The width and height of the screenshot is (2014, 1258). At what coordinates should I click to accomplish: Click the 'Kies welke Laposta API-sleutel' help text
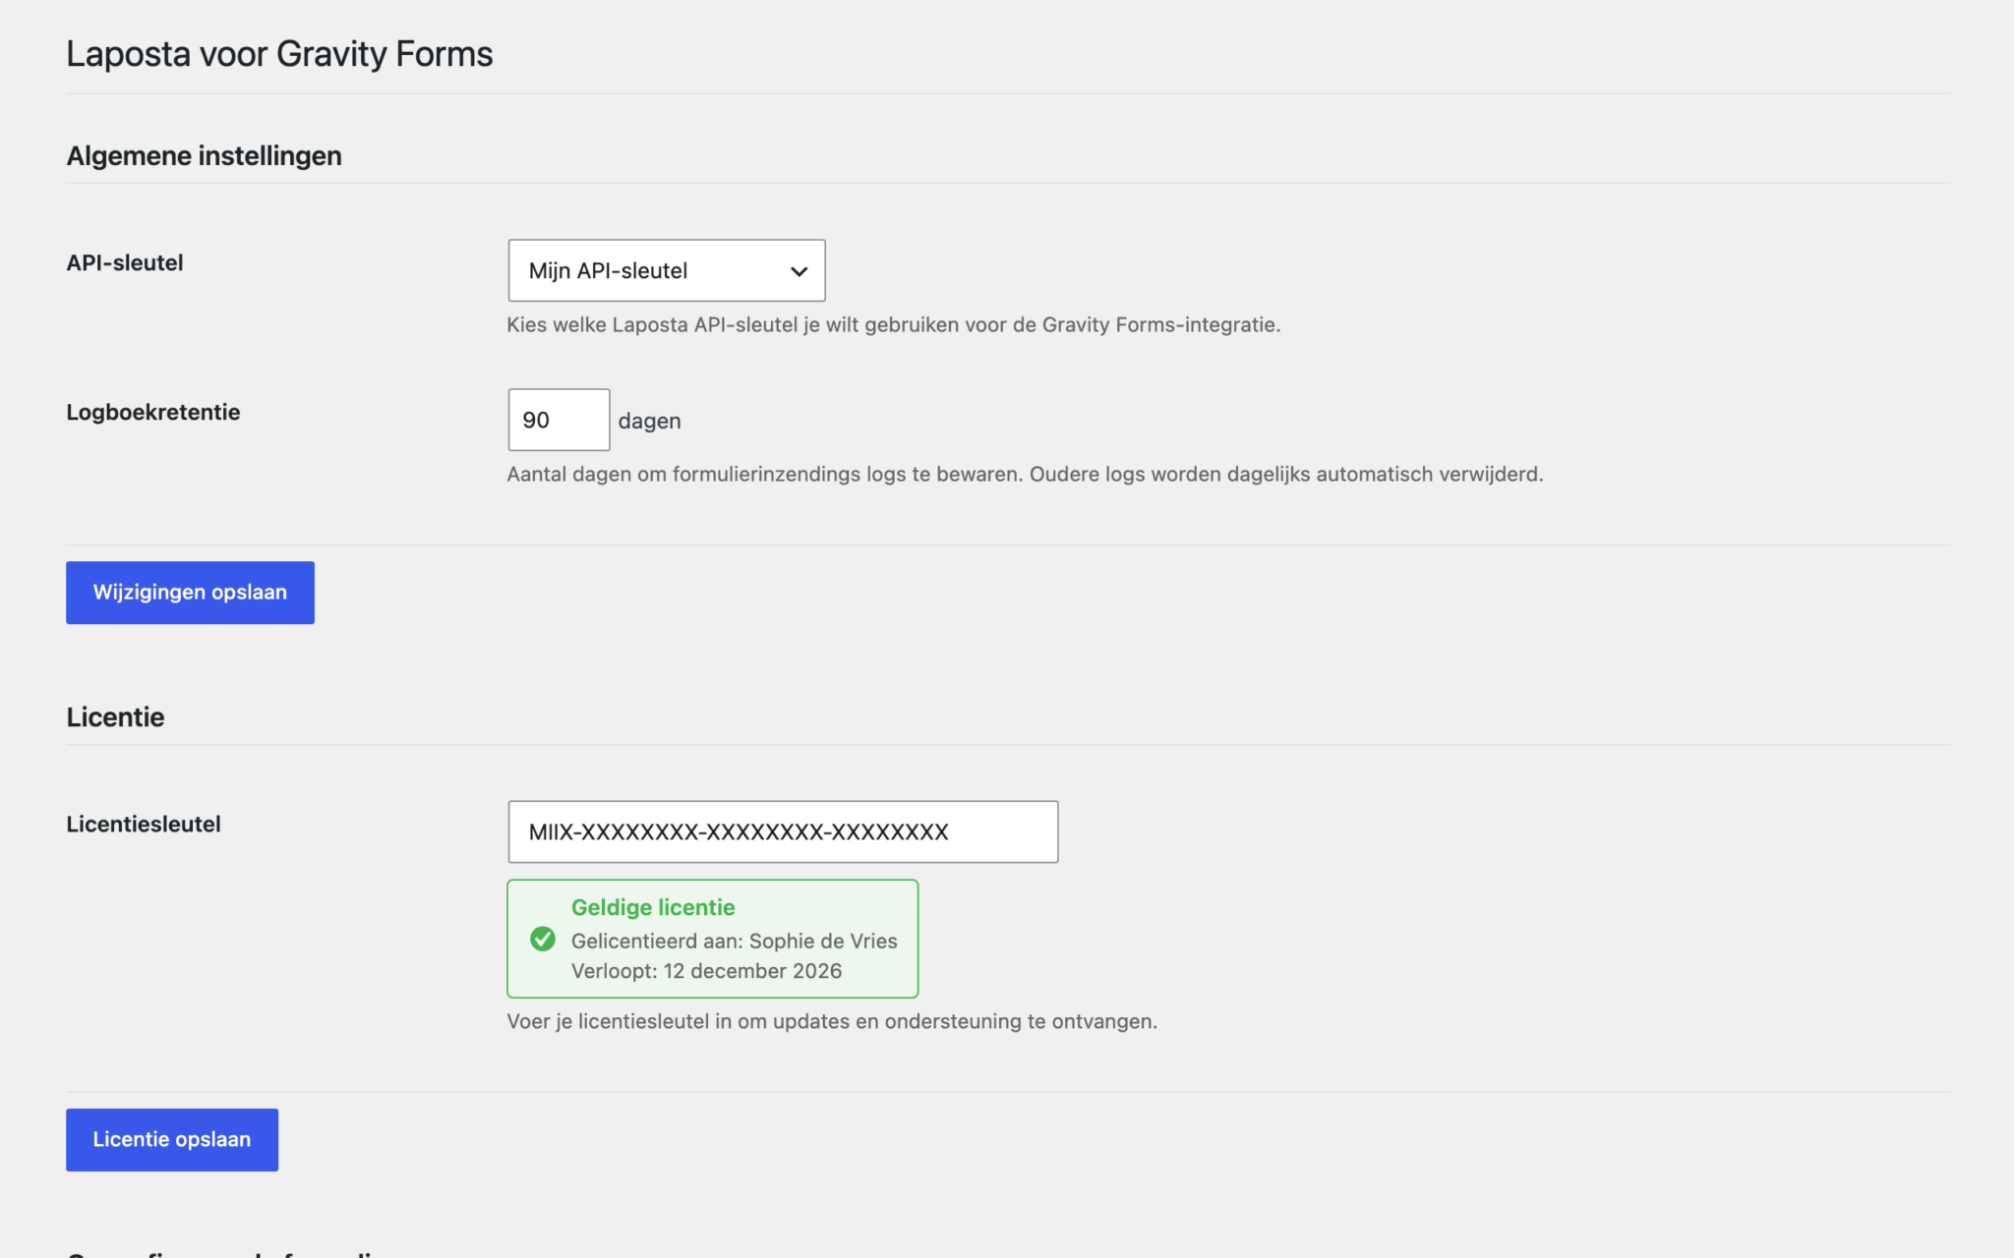click(x=894, y=324)
